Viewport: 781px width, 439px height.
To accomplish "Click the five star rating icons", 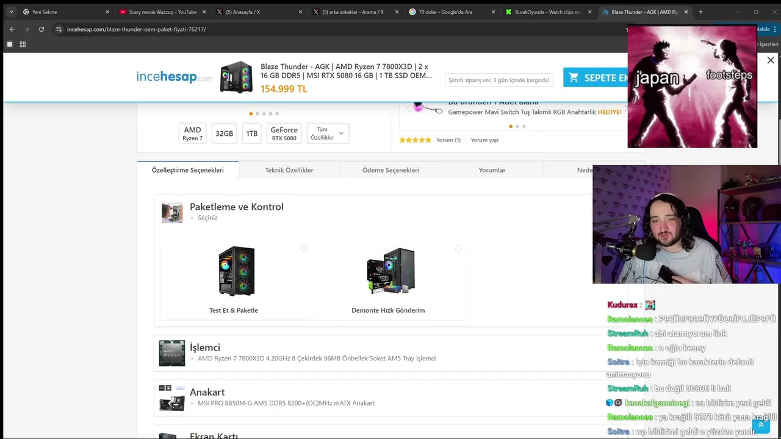I will (x=415, y=140).
